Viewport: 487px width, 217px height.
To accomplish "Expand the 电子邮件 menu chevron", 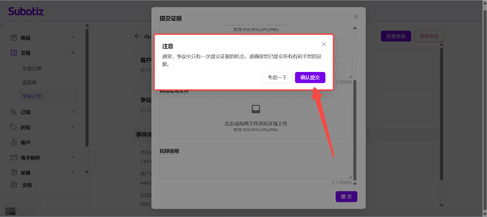I will [x=73, y=157].
